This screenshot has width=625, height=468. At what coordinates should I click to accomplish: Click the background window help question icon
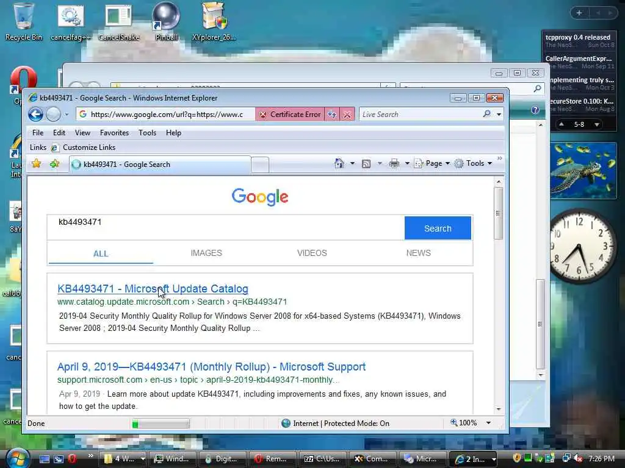point(535,110)
